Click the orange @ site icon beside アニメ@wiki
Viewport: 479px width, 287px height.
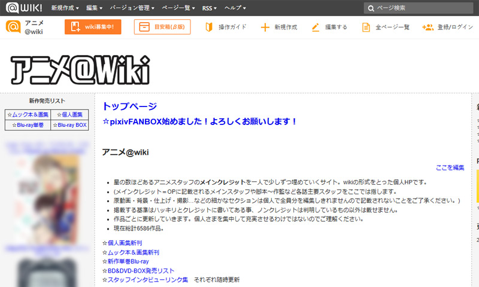coord(13,27)
